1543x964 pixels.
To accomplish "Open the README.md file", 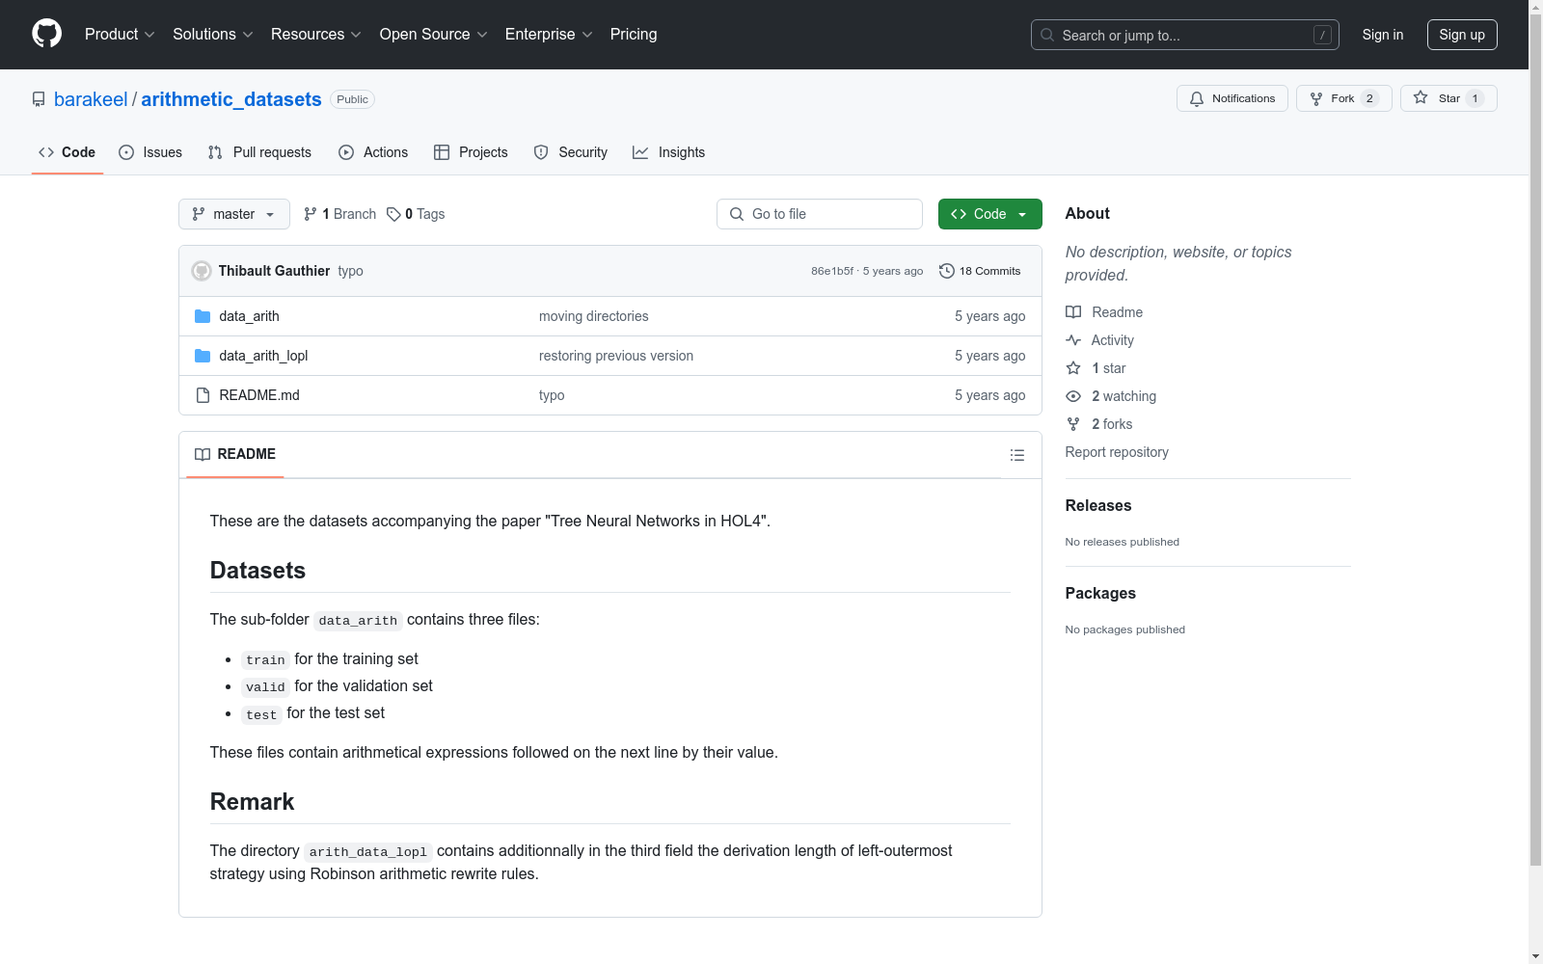I will click(259, 395).
